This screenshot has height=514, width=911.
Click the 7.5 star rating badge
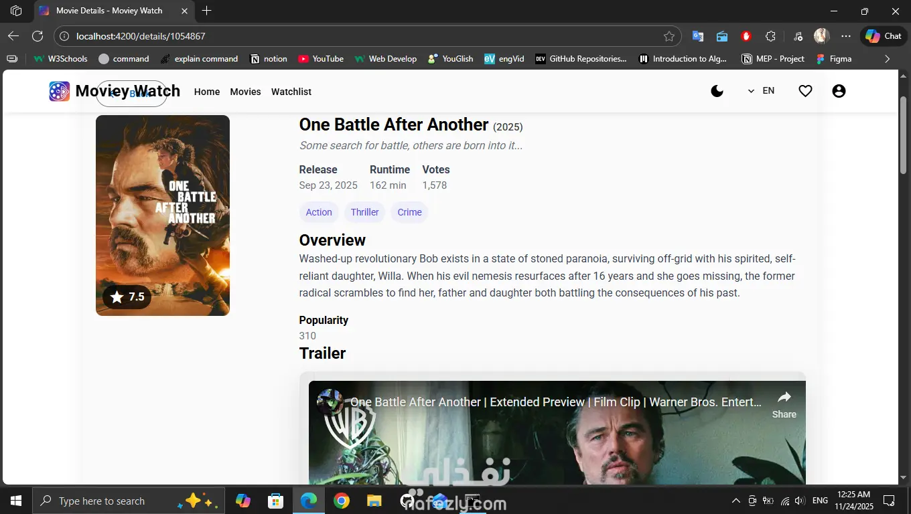coord(127,297)
